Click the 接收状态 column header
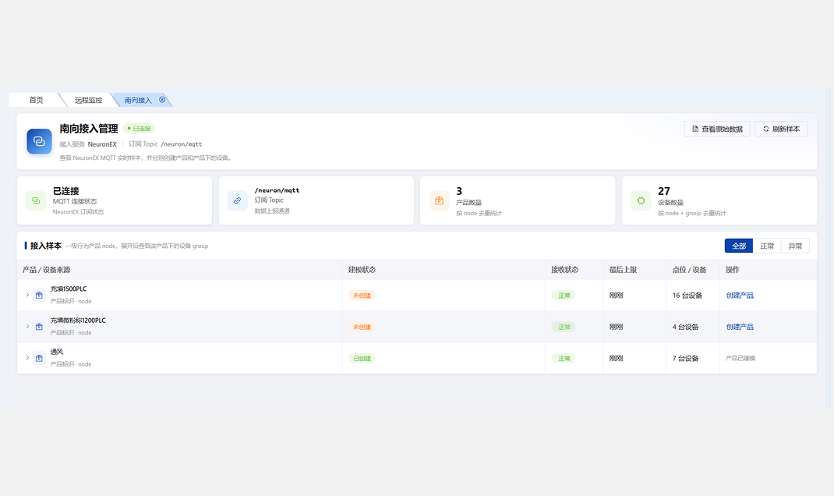 [x=565, y=270]
